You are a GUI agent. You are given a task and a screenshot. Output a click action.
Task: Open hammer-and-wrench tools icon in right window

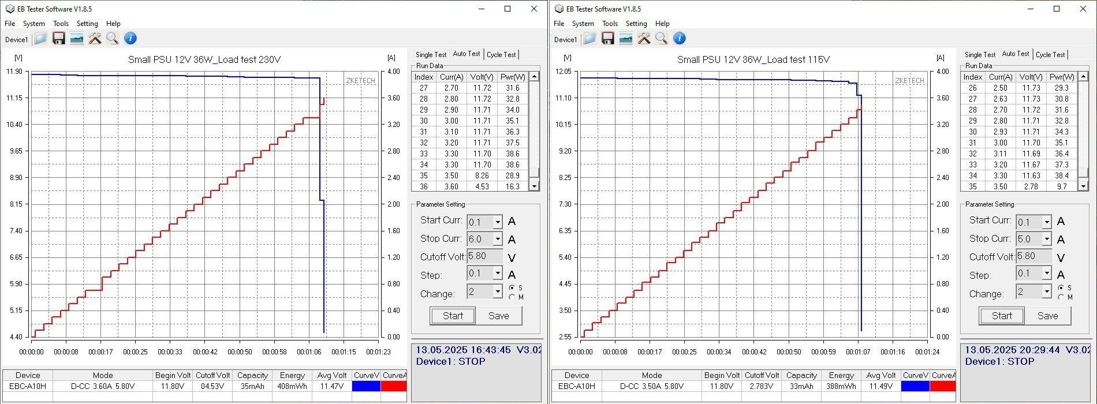pyautogui.click(x=644, y=39)
